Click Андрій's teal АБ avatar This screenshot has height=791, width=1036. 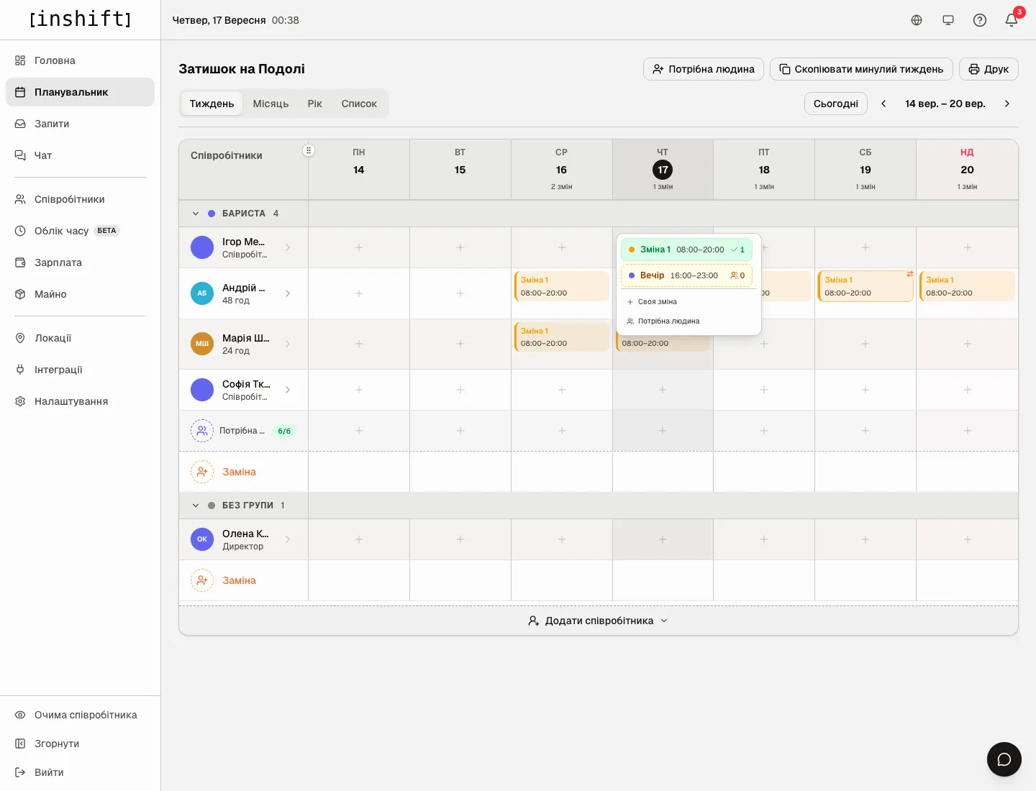pos(202,293)
